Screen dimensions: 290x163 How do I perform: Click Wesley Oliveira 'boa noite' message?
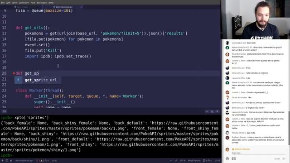pyautogui.click(x=251, y=133)
